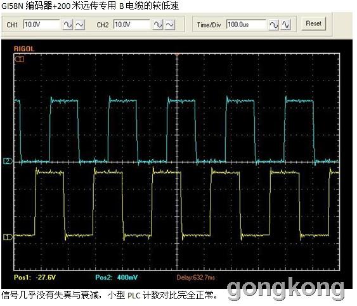357x306 pixels.
Task: Click CH1 small-wave decrease volts icon
Action: coord(80,25)
